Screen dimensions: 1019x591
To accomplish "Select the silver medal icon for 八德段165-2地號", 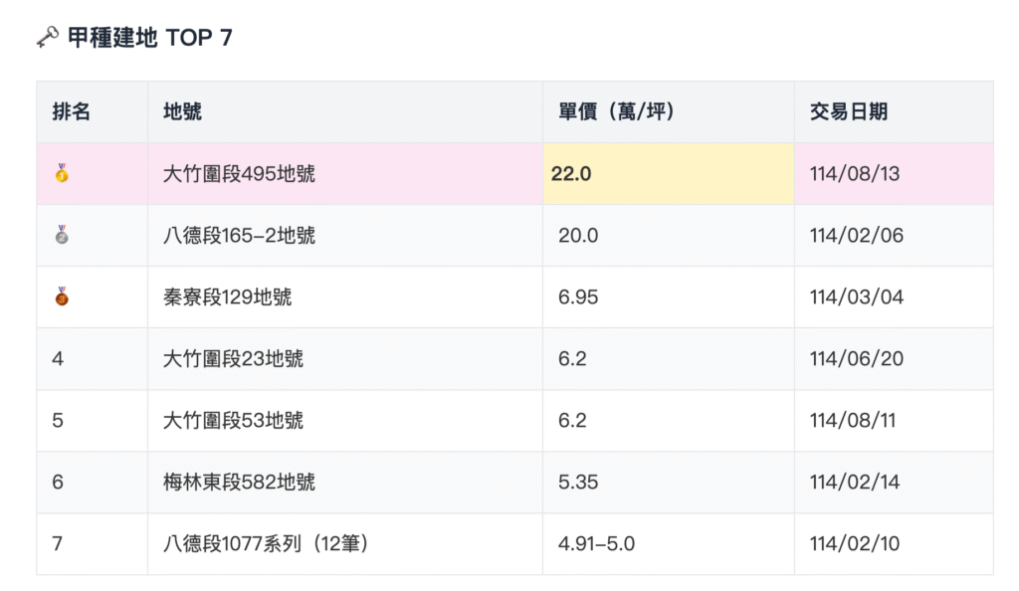I will [62, 236].
